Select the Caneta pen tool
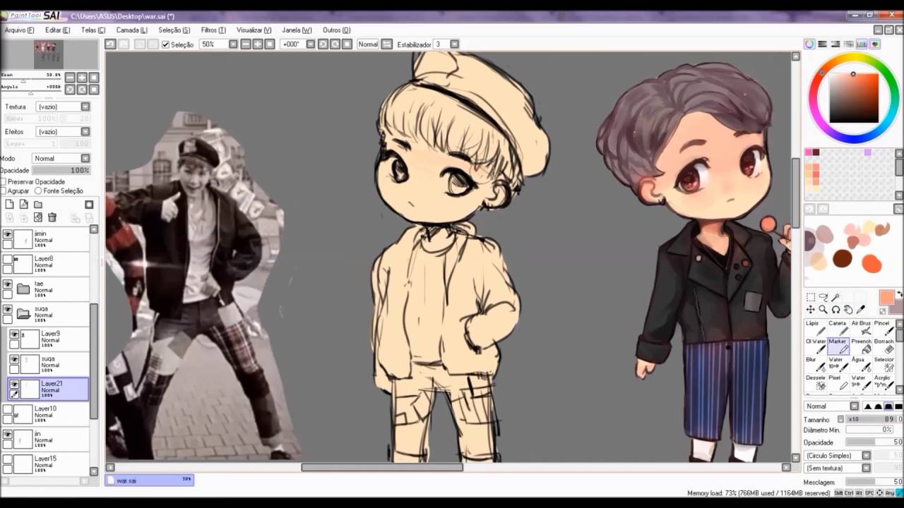The image size is (904, 508). 838,327
